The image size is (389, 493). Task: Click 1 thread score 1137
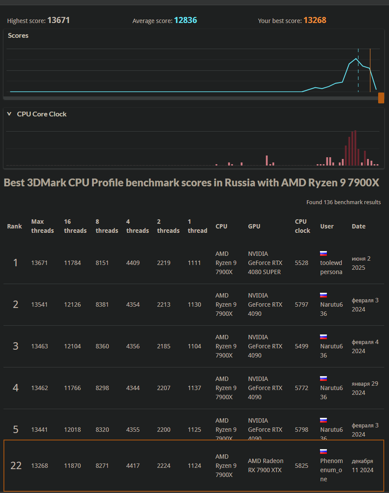(194, 388)
